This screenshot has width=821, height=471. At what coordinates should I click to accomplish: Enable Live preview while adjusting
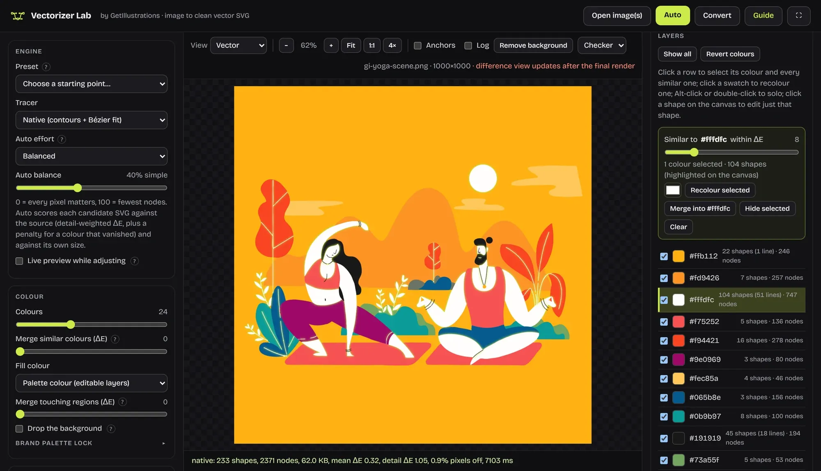pos(19,261)
